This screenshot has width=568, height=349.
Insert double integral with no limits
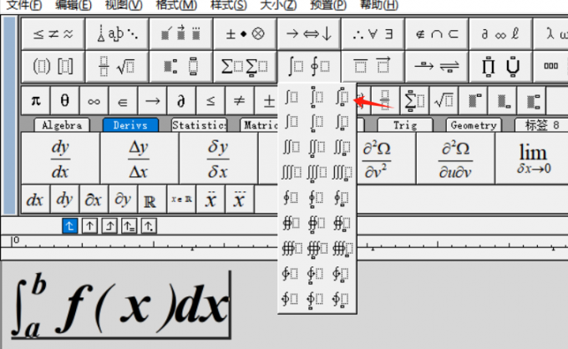292,147
